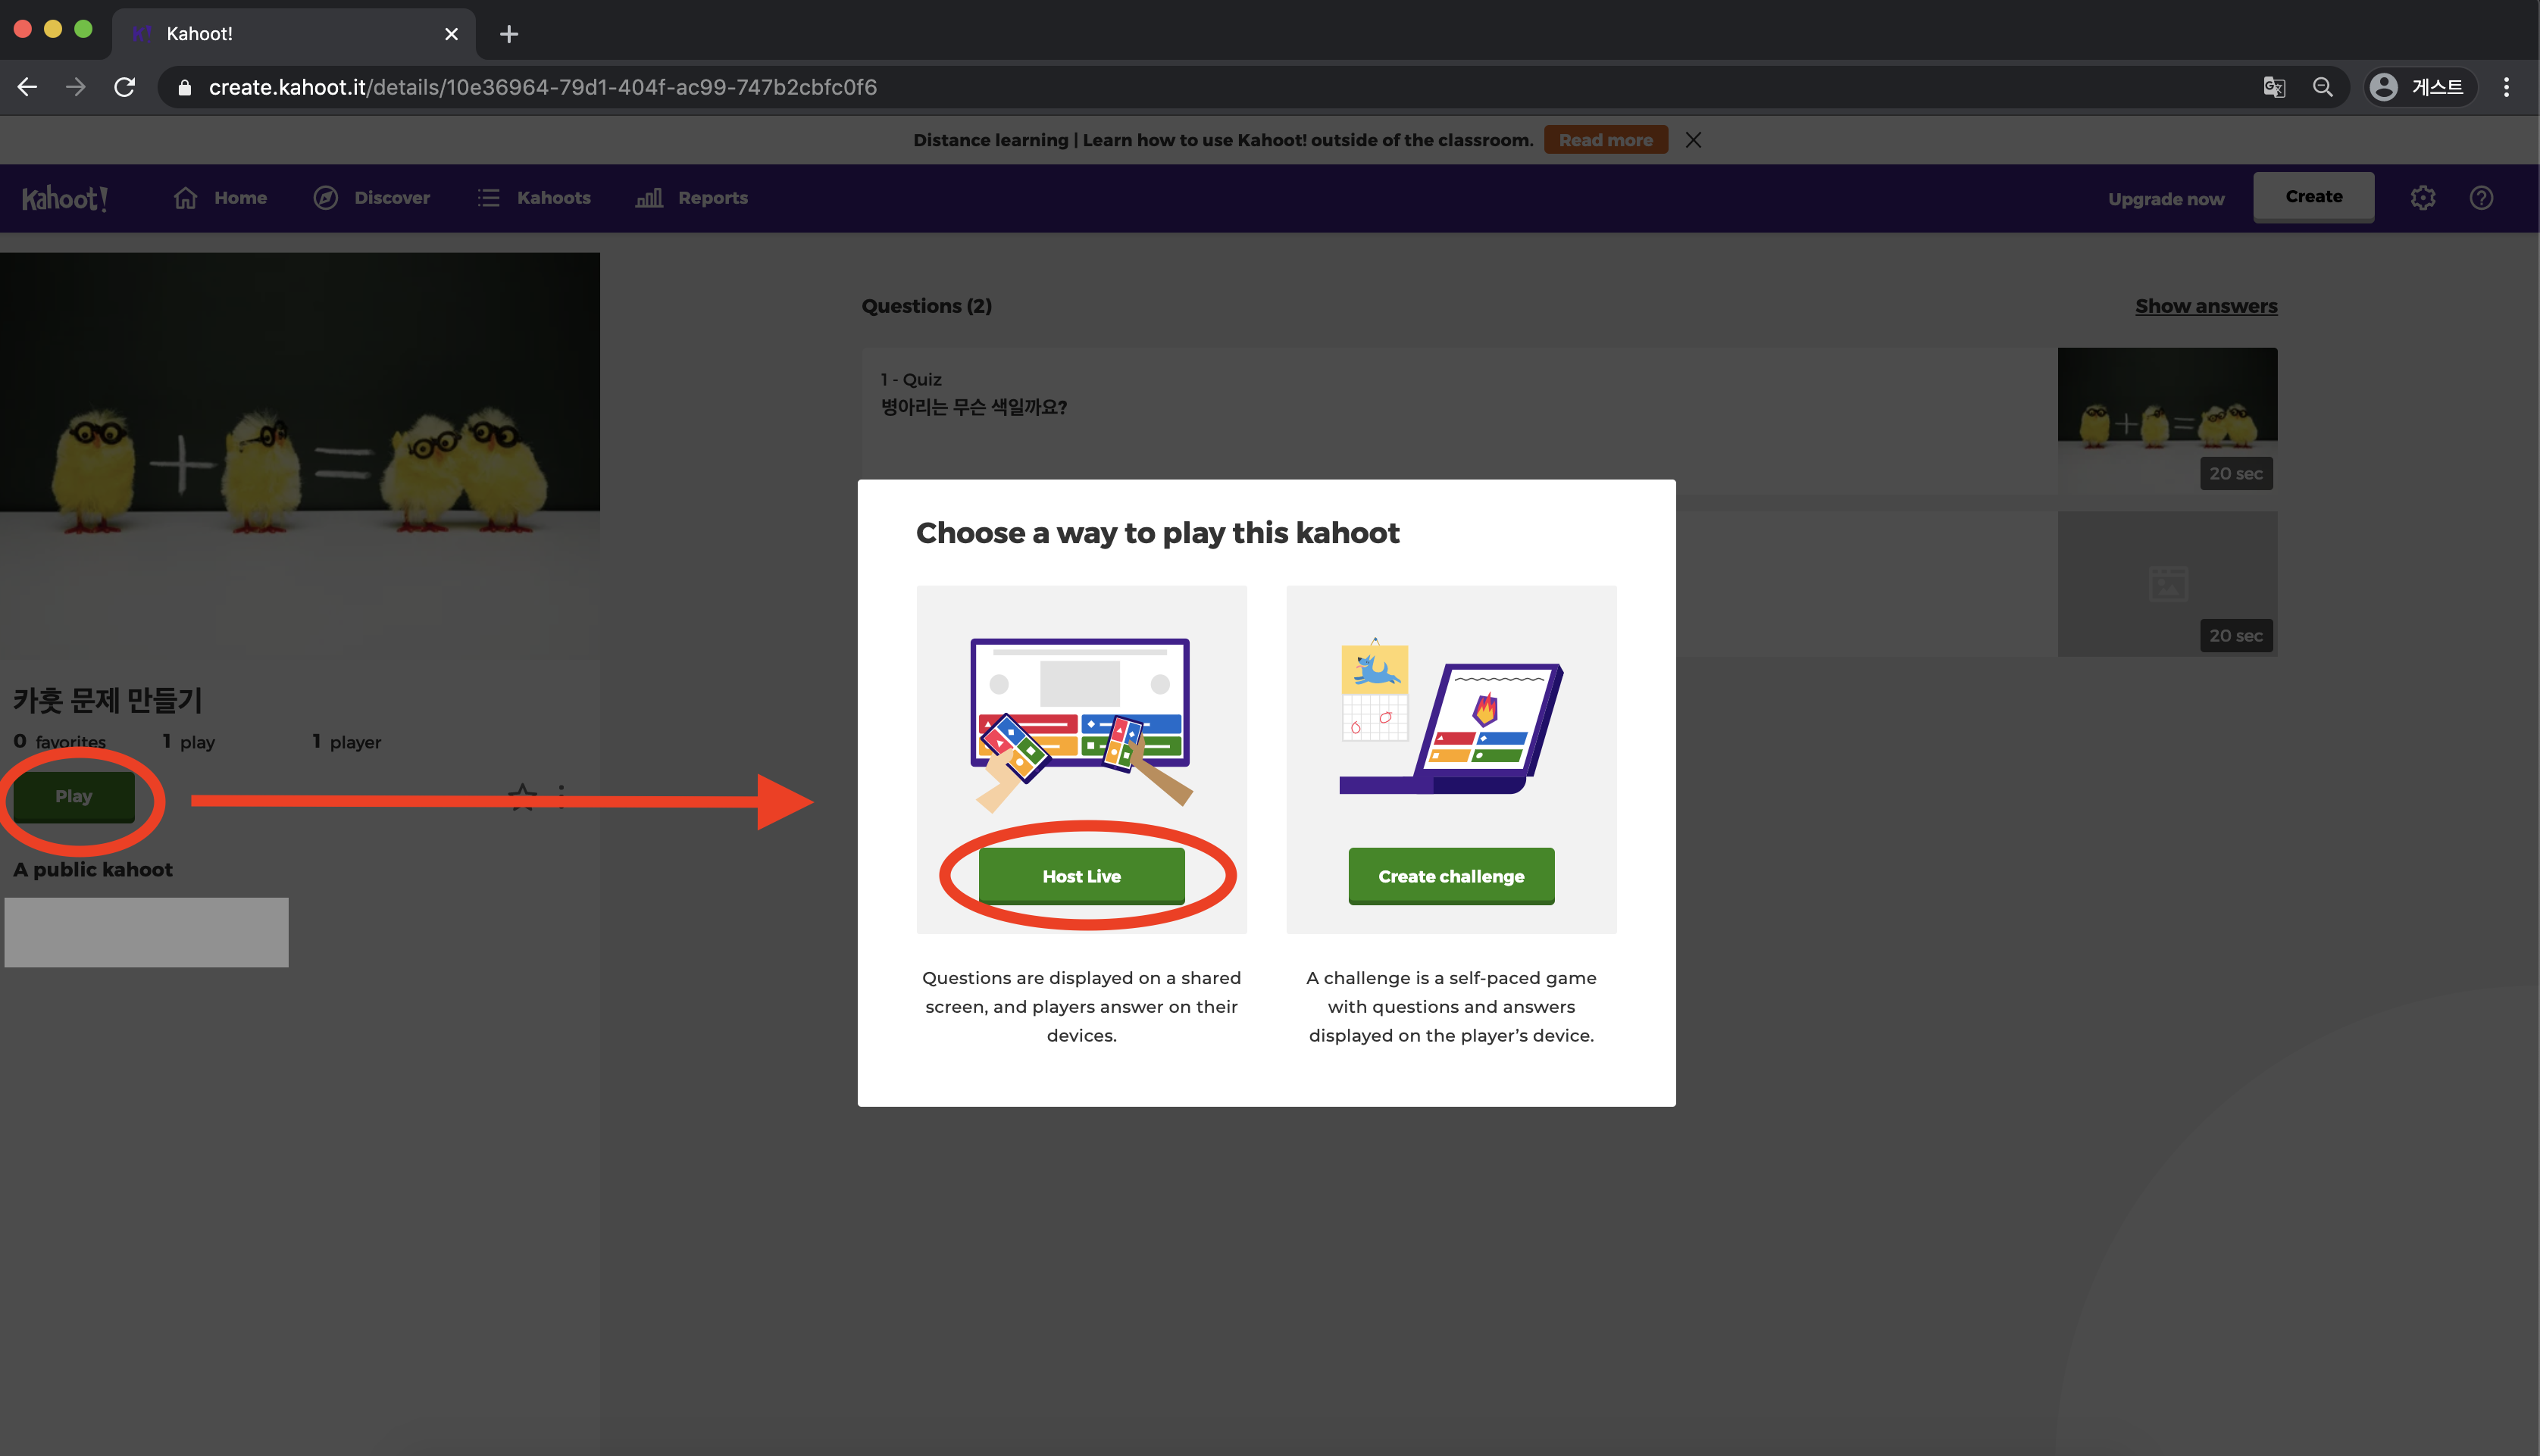Click the Create challenge button
The width and height of the screenshot is (2540, 1456).
pyautogui.click(x=1450, y=876)
